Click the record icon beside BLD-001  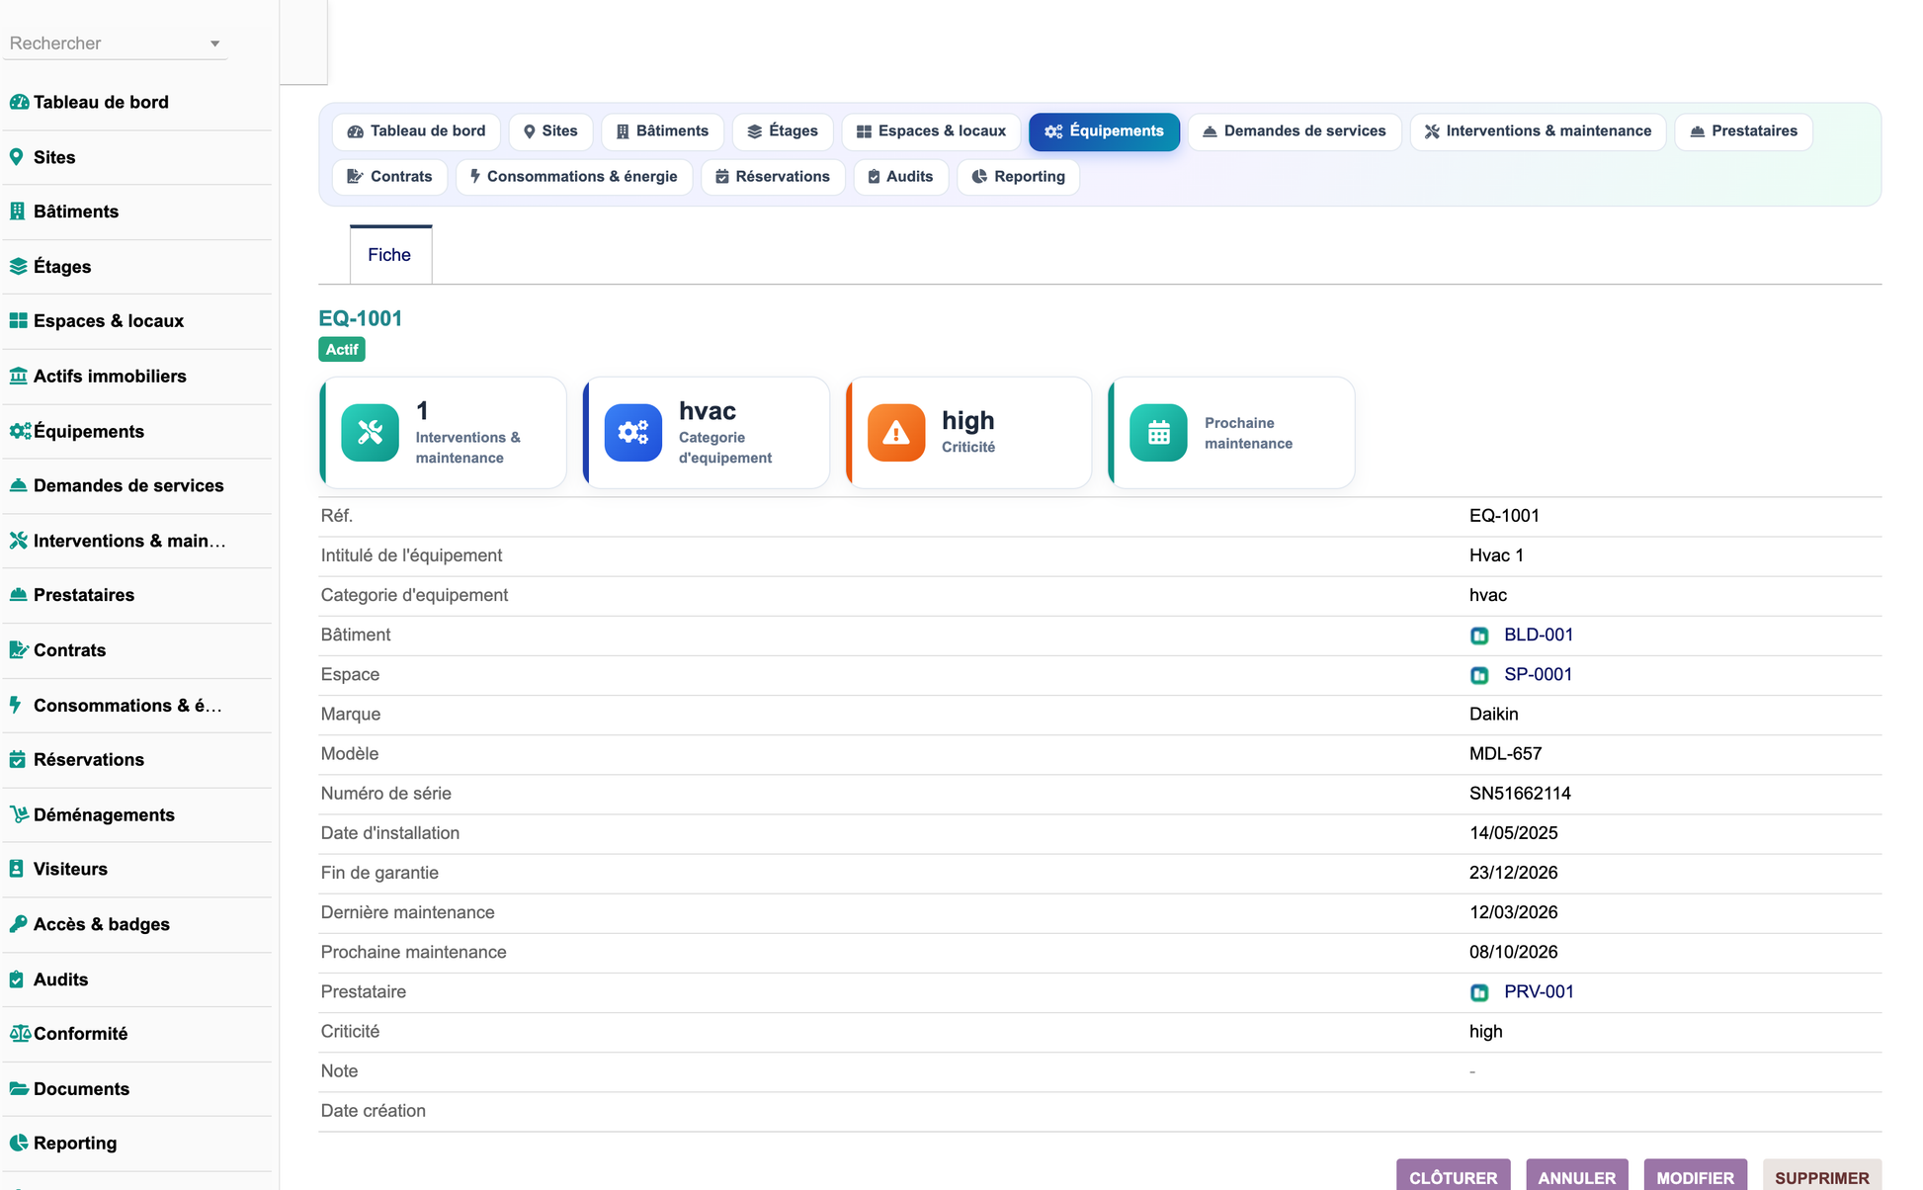click(x=1479, y=636)
